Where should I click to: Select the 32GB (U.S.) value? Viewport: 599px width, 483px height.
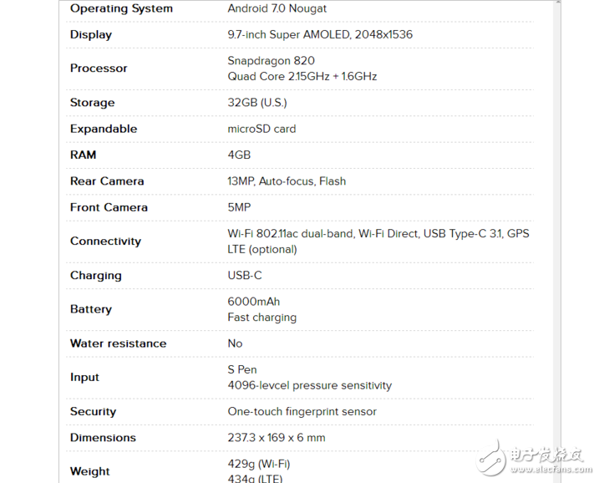coord(257,103)
